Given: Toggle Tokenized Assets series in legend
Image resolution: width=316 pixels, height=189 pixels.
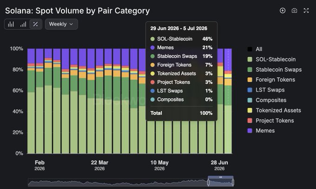Looking at the screenshot, I should click(x=274, y=110).
